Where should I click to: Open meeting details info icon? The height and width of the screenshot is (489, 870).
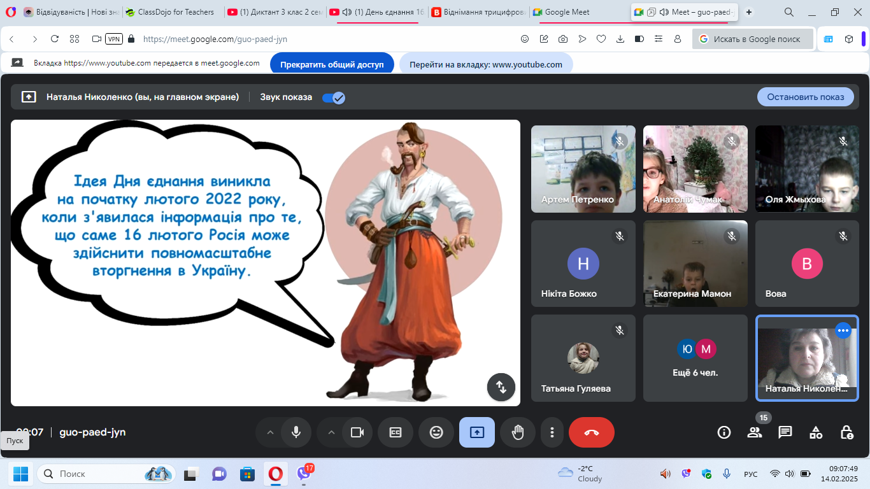click(724, 432)
